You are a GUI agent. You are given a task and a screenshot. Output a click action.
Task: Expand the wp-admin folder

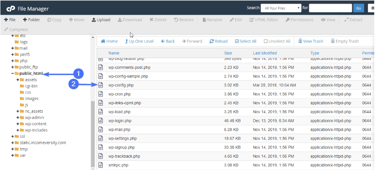[18, 117]
